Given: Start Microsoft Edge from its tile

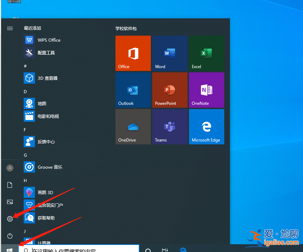Looking at the screenshot, I should pyautogui.click(x=207, y=126).
